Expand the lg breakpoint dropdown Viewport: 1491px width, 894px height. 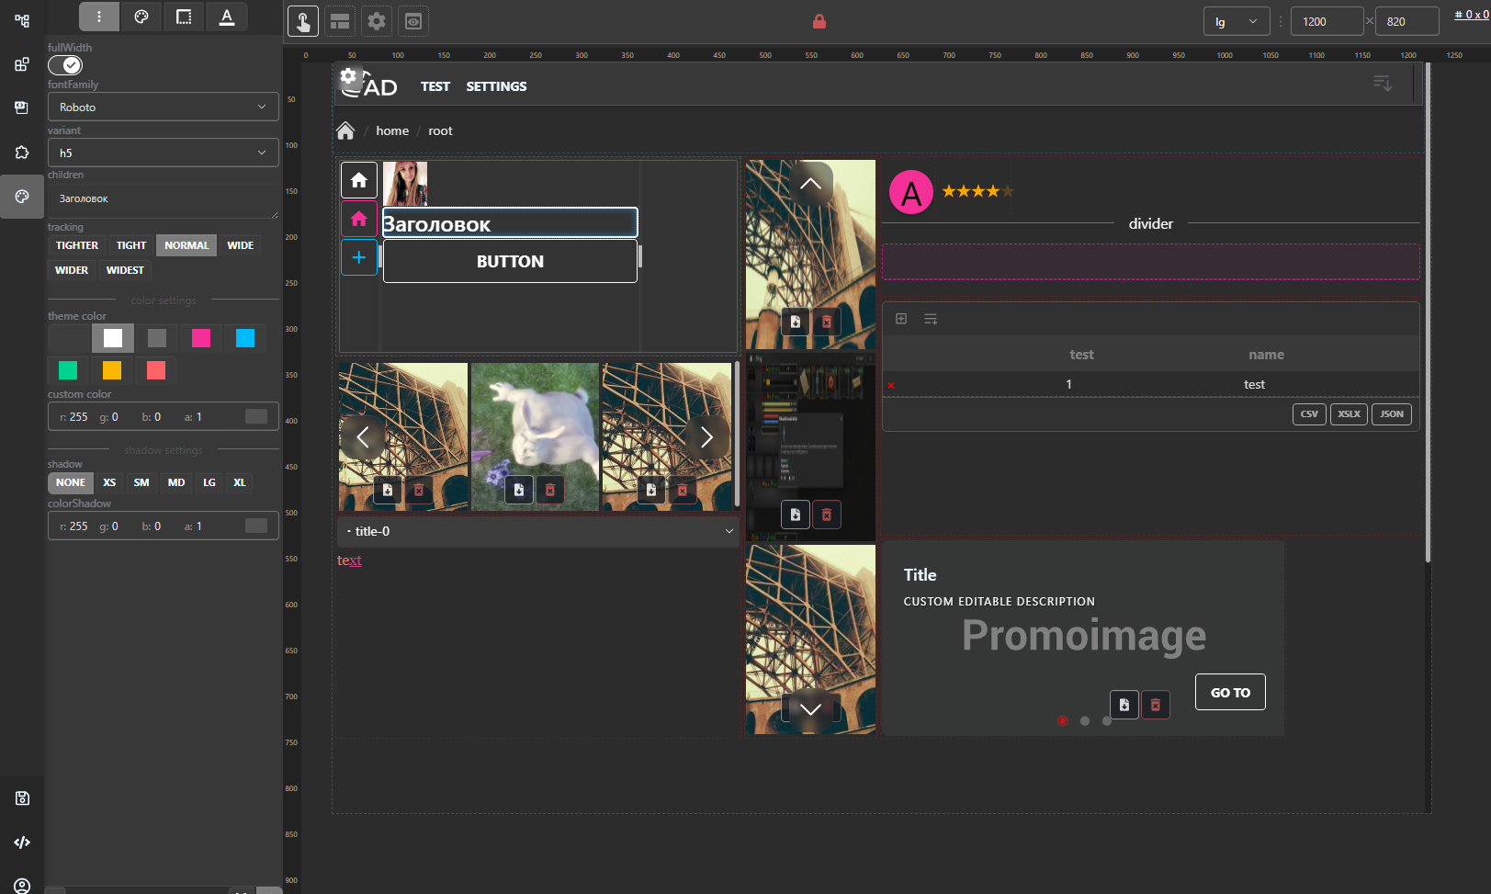click(1236, 21)
